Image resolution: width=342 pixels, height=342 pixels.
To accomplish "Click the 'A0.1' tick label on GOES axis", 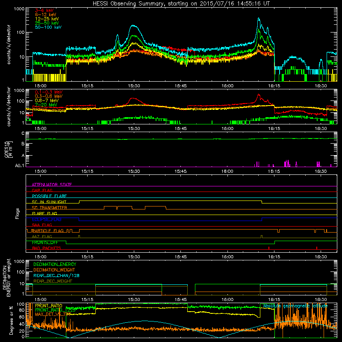I will pyautogui.click(x=20, y=166).
